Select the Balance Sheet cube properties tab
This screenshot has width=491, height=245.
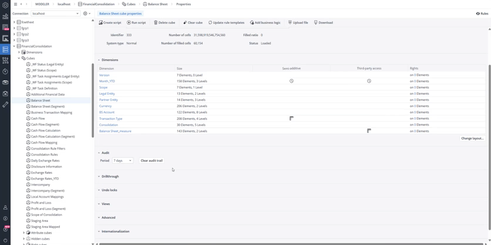[120, 14]
